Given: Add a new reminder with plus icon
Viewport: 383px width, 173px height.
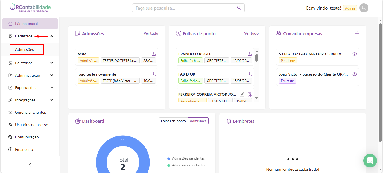Looking at the screenshot, I should click(x=357, y=121).
